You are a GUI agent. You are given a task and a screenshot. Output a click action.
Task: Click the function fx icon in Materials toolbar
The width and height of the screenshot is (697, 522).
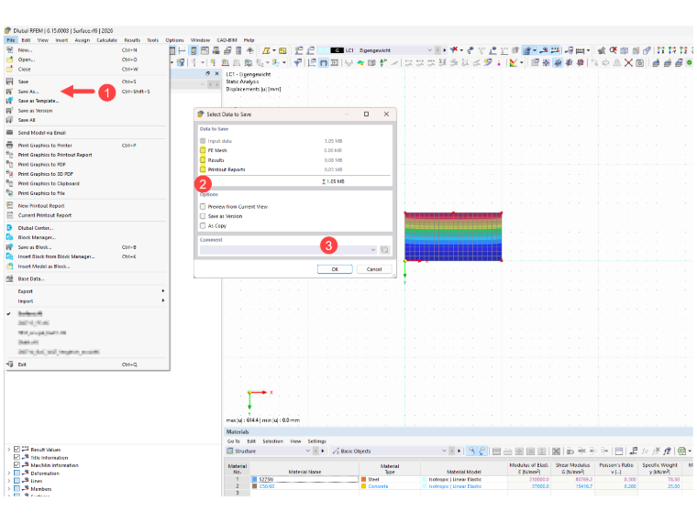pyautogui.click(x=645, y=451)
